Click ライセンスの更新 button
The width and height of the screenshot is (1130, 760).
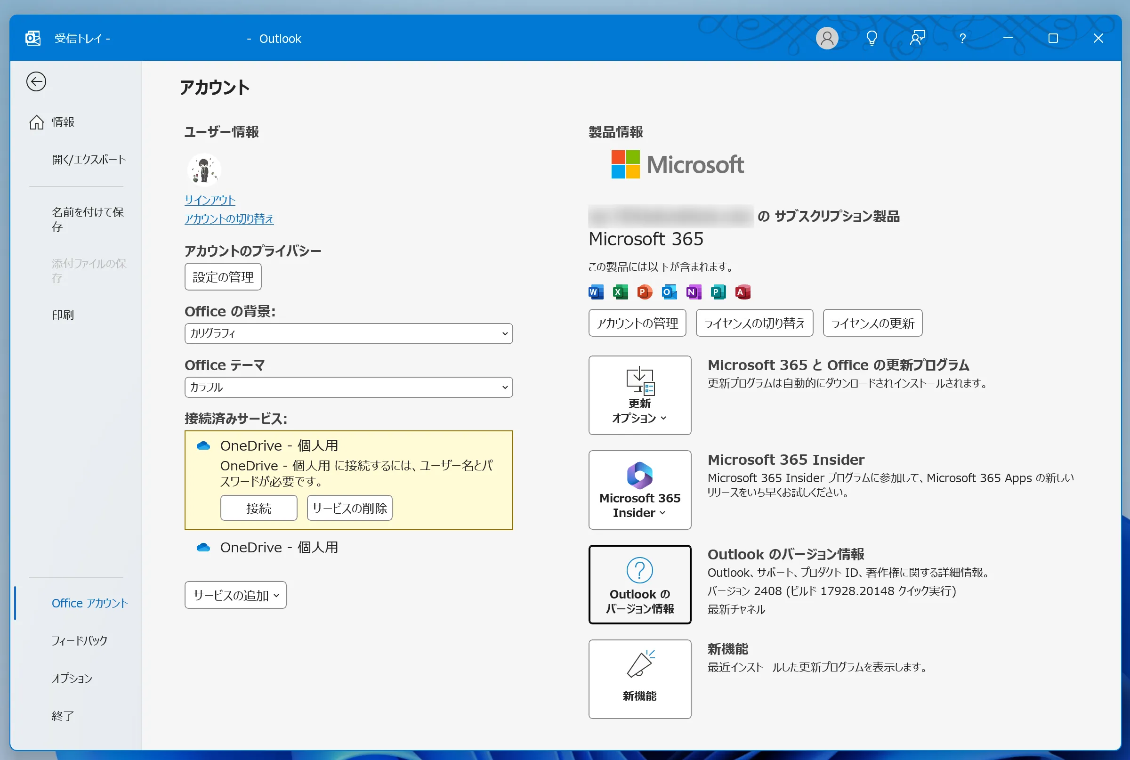(873, 323)
